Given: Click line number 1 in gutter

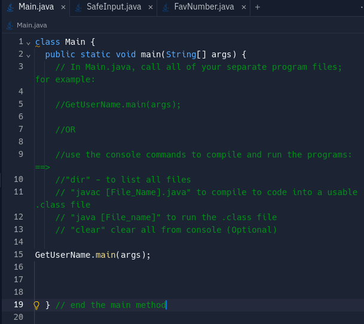Looking at the screenshot, I should [x=21, y=42].
